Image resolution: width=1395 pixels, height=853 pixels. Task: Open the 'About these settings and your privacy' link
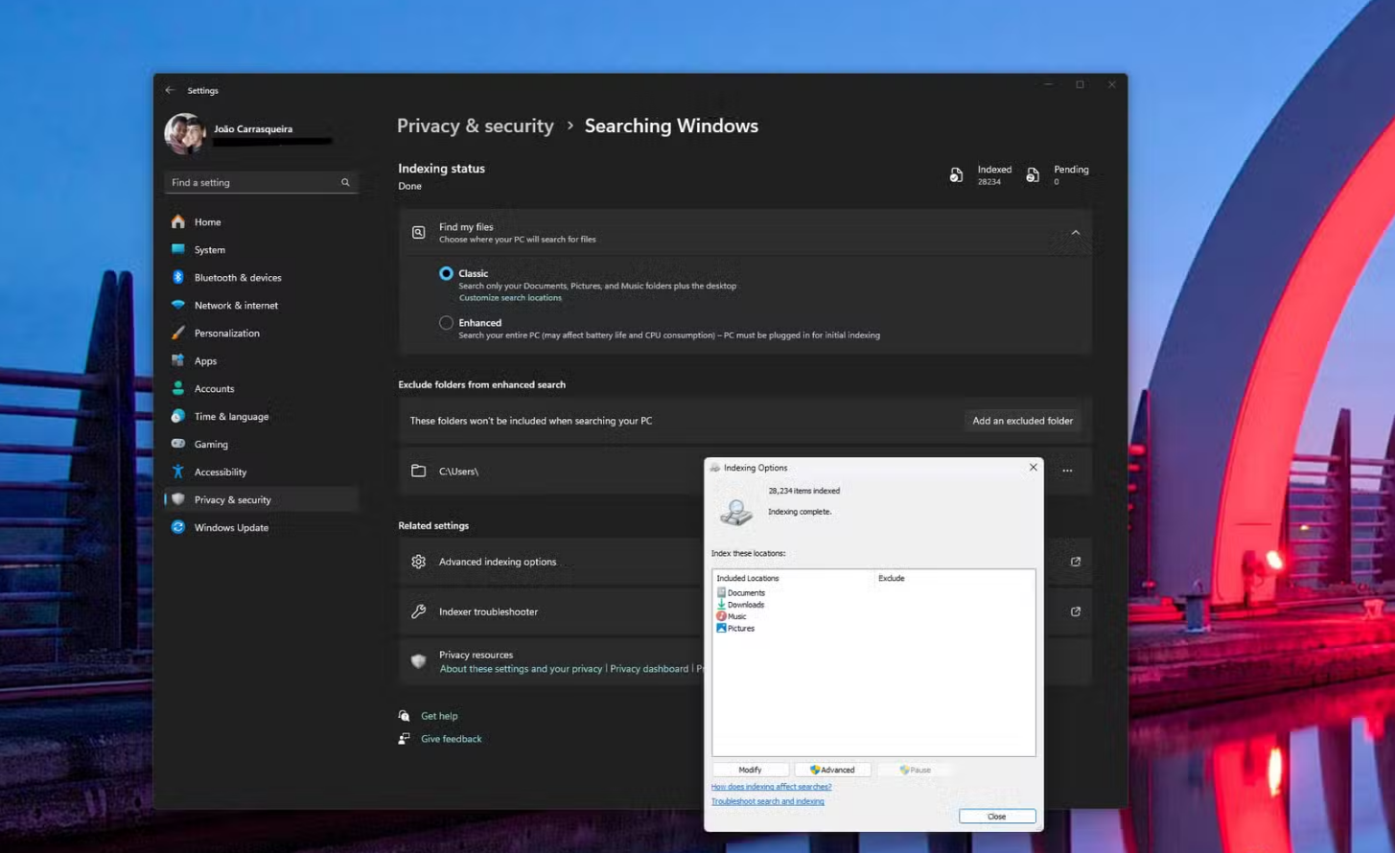pyautogui.click(x=521, y=669)
